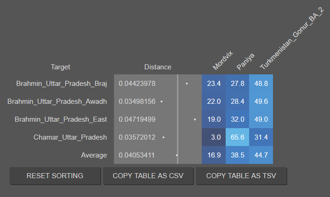Select the COPY TABLE AS TSV button
The image size is (330, 197).
pos(241,176)
